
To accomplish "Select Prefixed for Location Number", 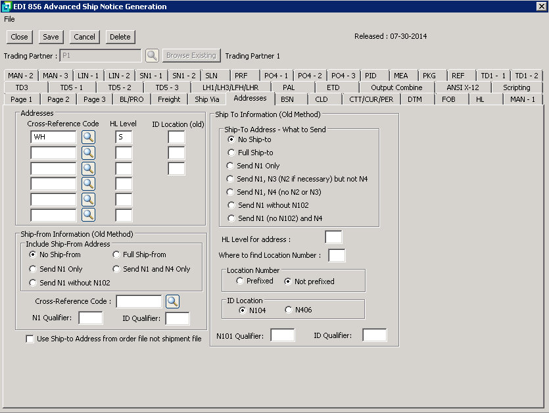I will click(241, 281).
